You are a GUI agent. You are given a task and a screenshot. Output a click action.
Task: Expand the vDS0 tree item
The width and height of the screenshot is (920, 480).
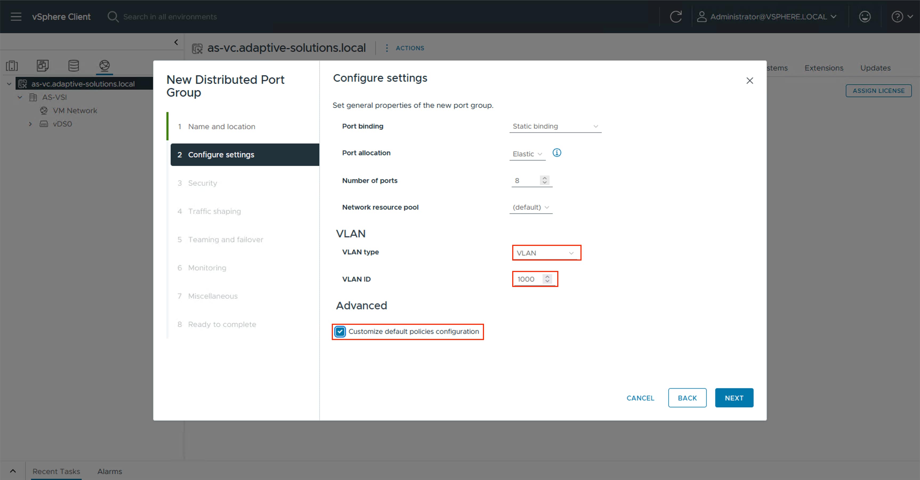[30, 124]
